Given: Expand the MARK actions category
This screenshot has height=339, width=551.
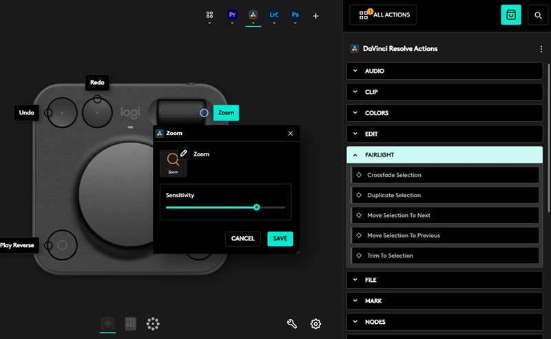Looking at the screenshot, I should 444,301.
